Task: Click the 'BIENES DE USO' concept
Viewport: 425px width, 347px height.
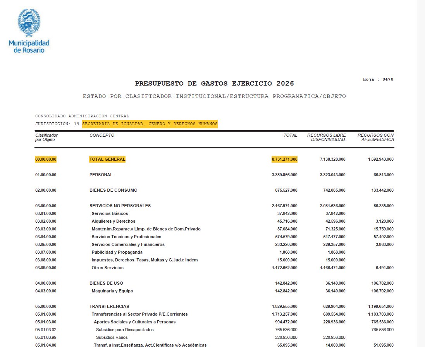Action: pos(106,283)
